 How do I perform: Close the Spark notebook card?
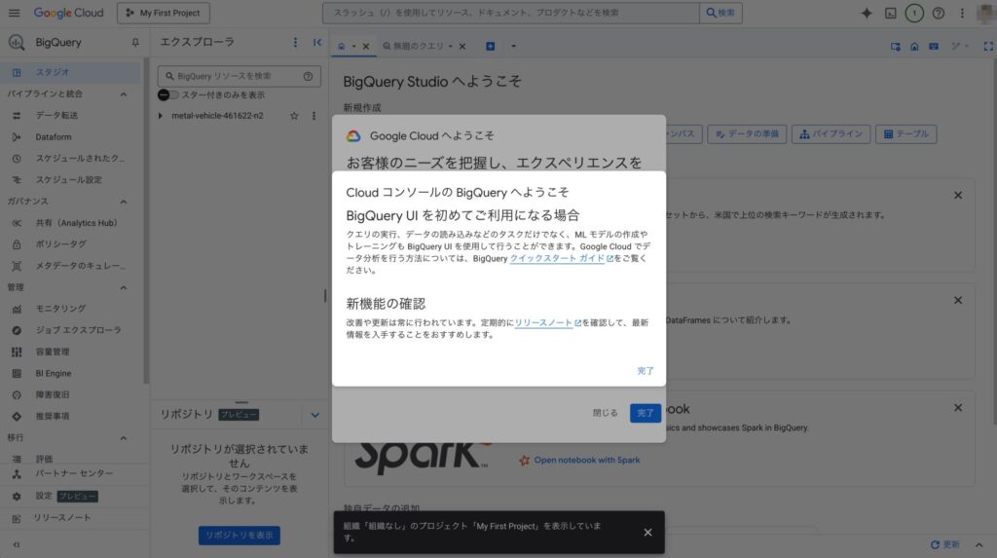tap(958, 408)
